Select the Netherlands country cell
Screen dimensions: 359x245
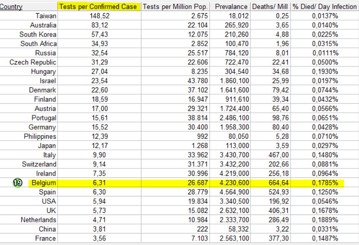pos(38,220)
